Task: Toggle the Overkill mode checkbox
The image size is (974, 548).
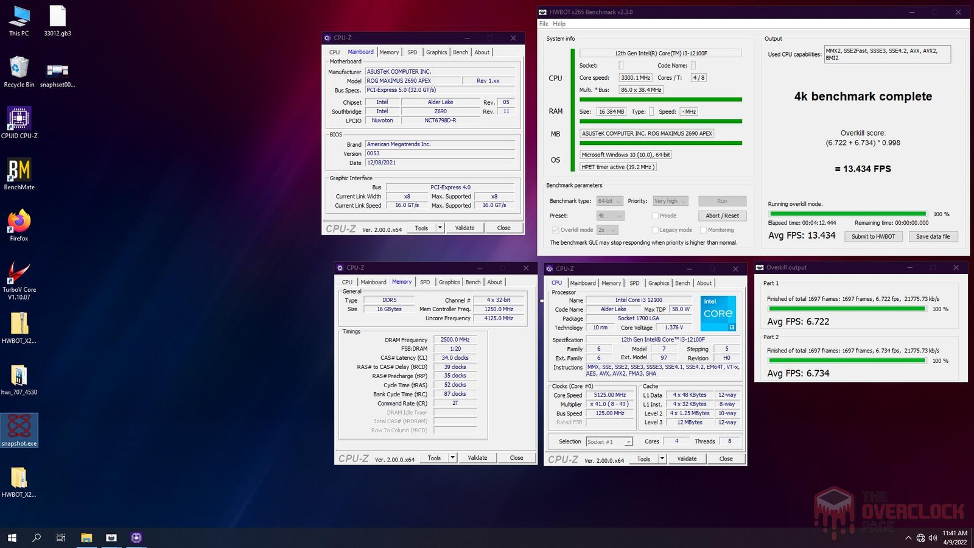Action: tap(555, 230)
